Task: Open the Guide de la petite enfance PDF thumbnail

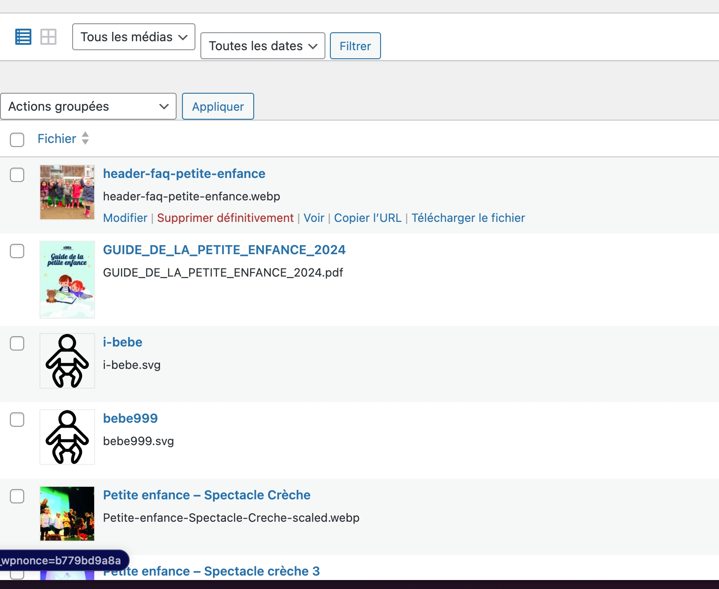Action: click(x=67, y=280)
